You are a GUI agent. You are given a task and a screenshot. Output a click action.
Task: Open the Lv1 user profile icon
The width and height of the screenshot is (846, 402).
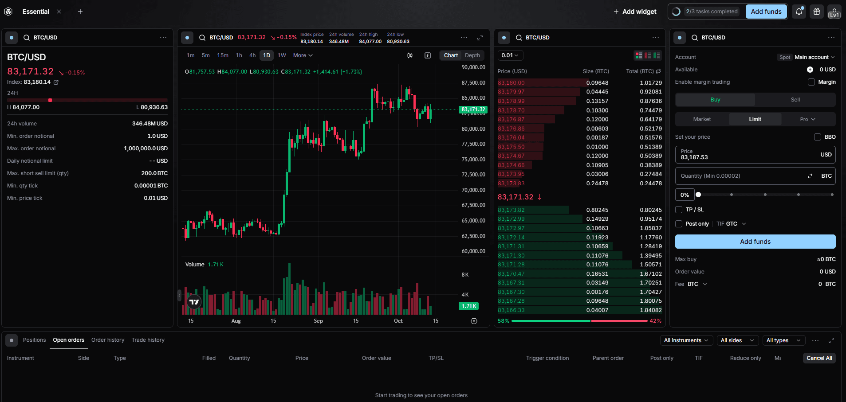click(x=834, y=12)
